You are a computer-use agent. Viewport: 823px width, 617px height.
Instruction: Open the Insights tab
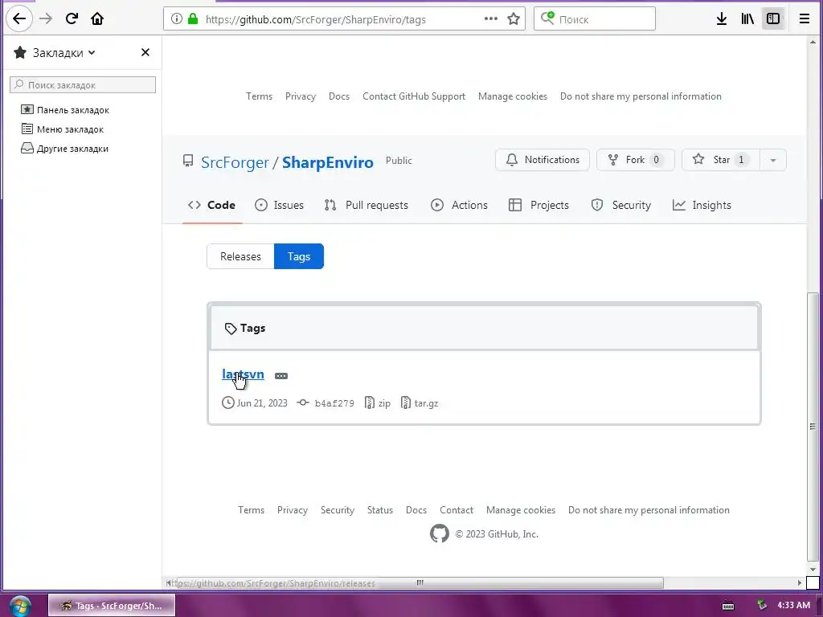coord(702,205)
